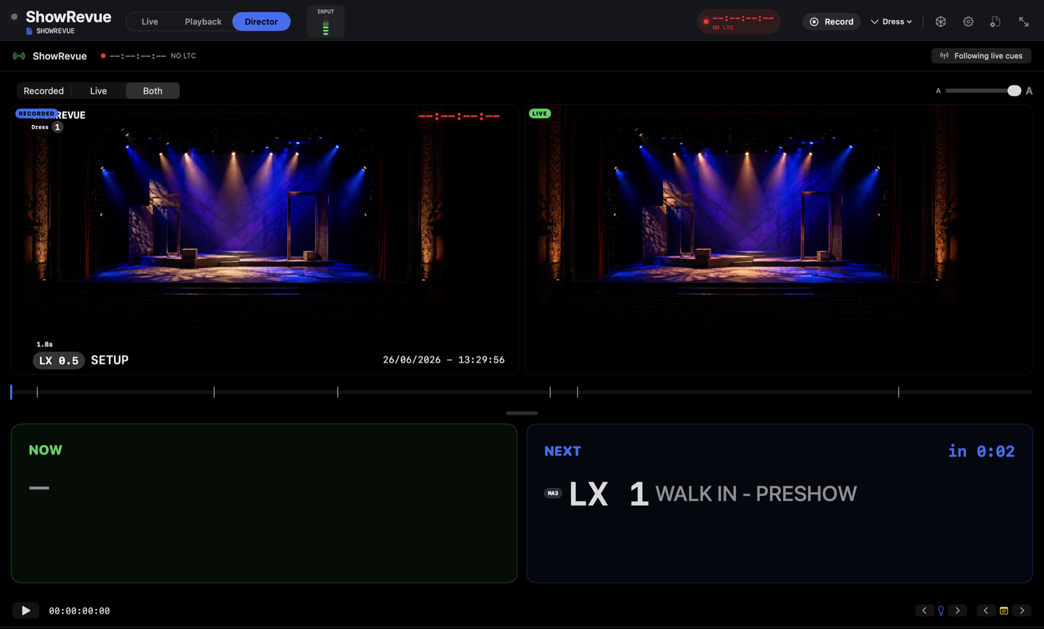The height and width of the screenshot is (629, 1044).
Task: Click the "in 0:02" countdown
Action: (x=981, y=451)
